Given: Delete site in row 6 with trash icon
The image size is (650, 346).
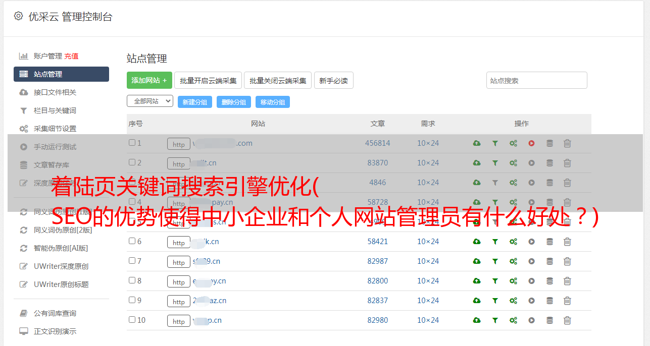Looking at the screenshot, I should pyautogui.click(x=567, y=242).
